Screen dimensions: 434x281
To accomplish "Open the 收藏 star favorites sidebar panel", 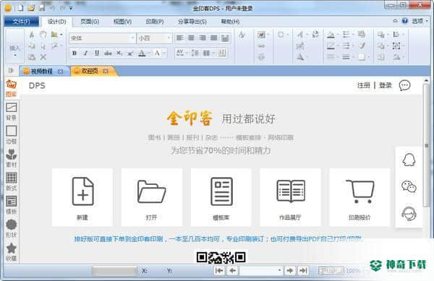I will point(12,251).
